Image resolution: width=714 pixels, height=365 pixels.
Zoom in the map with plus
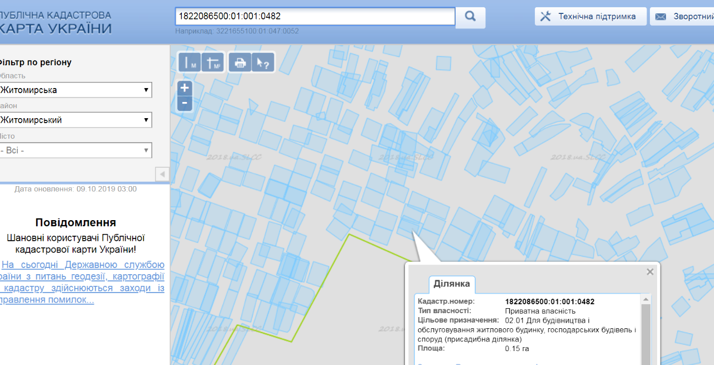coord(185,88)
